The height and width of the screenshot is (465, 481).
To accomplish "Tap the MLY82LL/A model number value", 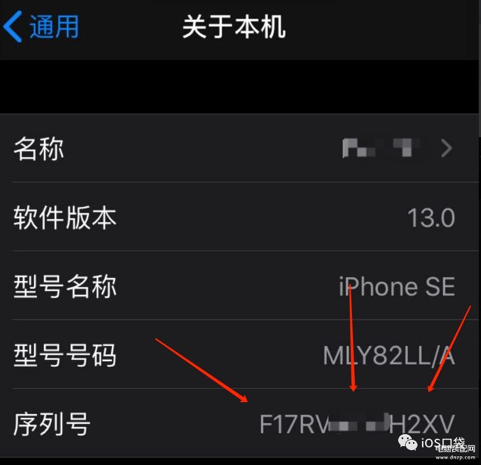I will click(388, 355).
